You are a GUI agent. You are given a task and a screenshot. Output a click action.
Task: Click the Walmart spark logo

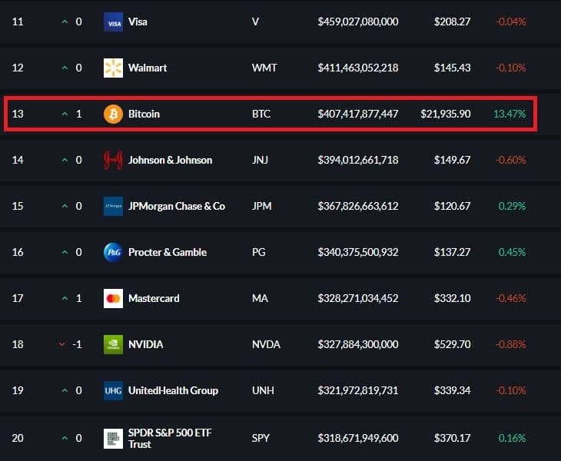(113, 68)
